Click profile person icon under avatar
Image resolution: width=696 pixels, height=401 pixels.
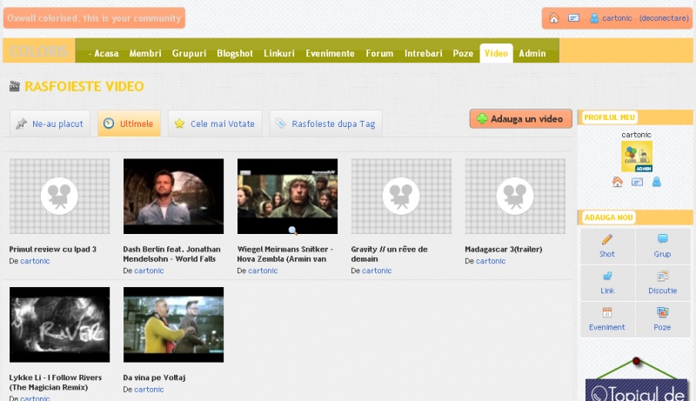(x=657, y=182)
